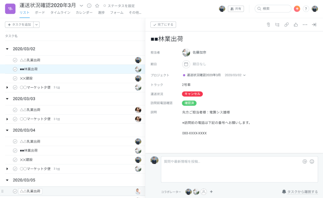The image size is (323, 198).
Task: Attach a file using paperclip icon
Action: coord(268,24)
